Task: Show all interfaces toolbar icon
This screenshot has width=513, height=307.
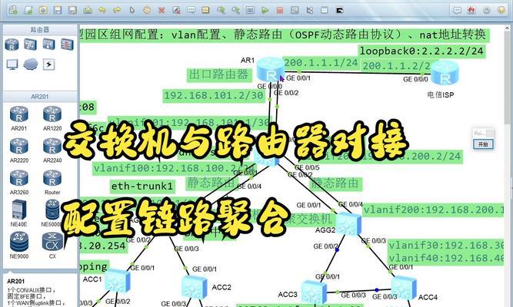Action: (x=309, y=10)
